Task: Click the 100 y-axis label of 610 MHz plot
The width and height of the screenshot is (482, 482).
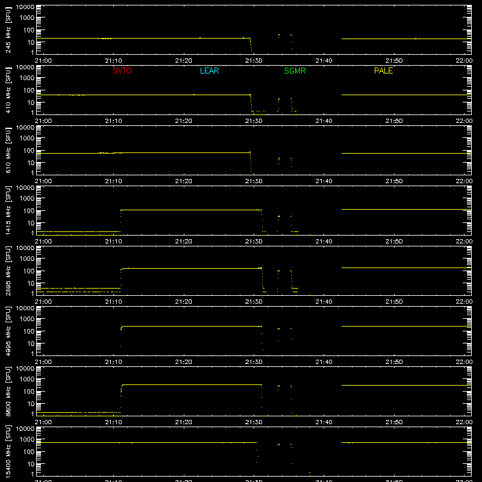Action: coord(29,151)
